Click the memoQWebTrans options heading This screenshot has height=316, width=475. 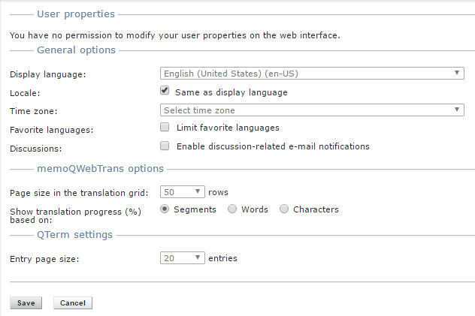tap(100, 169)
